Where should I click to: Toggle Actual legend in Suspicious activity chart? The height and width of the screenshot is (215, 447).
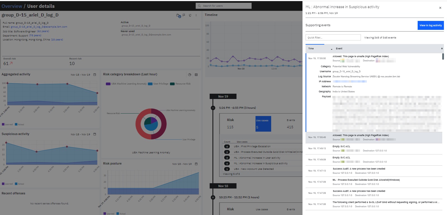click(x=20, y=184)
